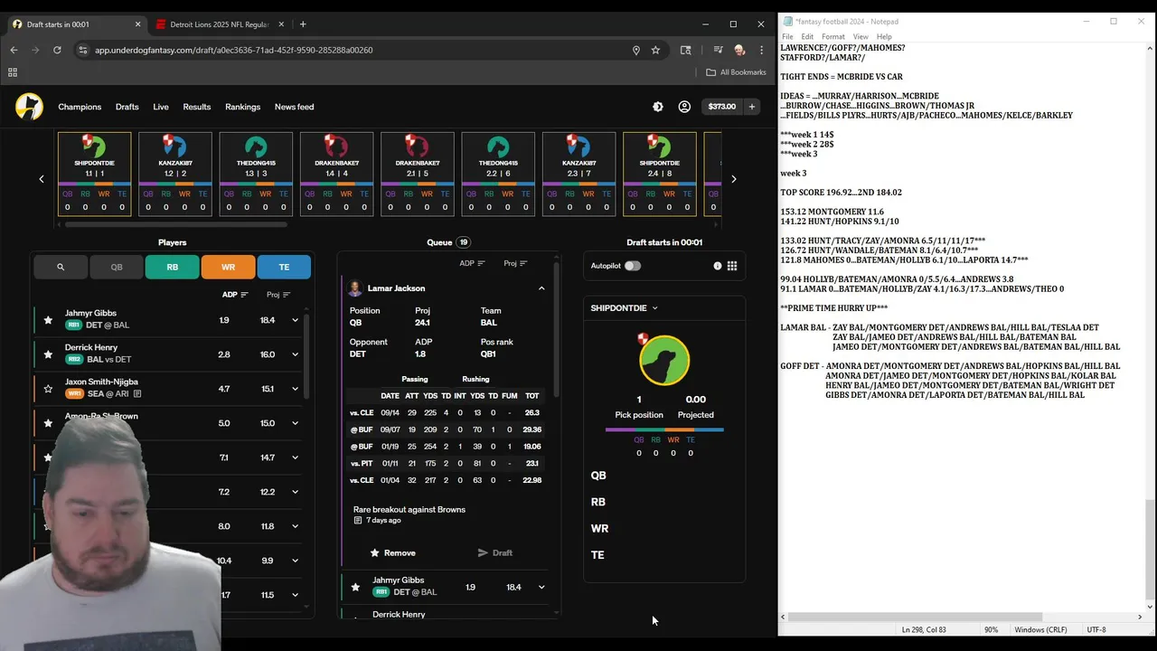The width and height of the screenshot is (1157, 651).
Task: Open the user account profile icon
Action: click(684, 107)
